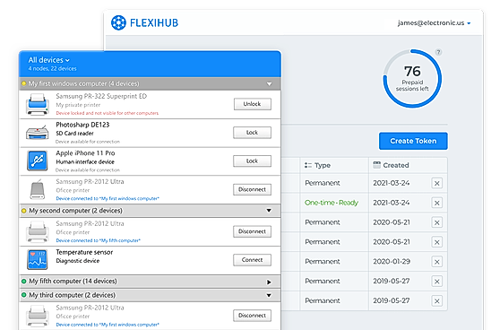Select the Samsung PR-322 Superprint printer icon

coord(38,105)
